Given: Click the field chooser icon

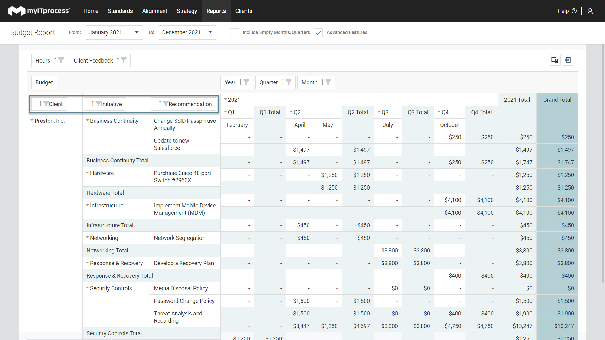Looking at the screenshot, I should click(x=555, y=60).
